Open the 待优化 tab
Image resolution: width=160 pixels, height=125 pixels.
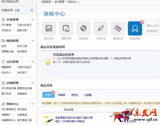75,95
